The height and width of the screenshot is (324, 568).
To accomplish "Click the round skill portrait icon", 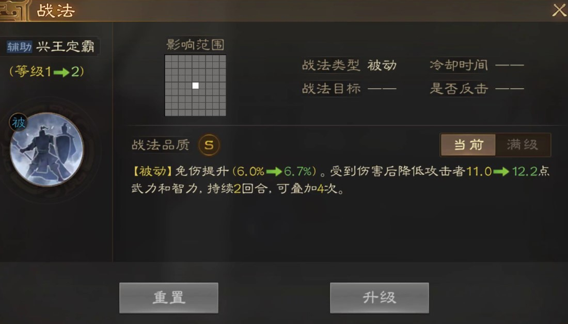I will pyautogui.click(x=46, y=149).
